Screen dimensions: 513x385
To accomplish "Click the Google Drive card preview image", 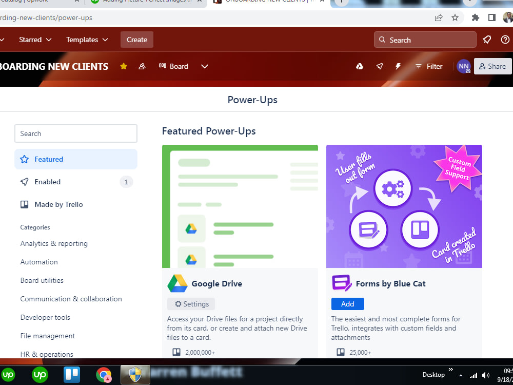I will (240, 206).
